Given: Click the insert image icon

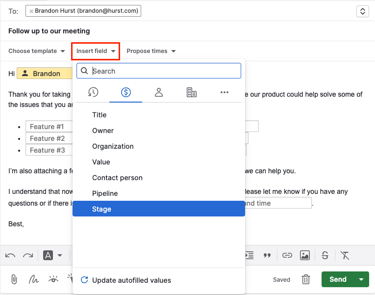Looking at the screenshot, I should coord(305,255).
